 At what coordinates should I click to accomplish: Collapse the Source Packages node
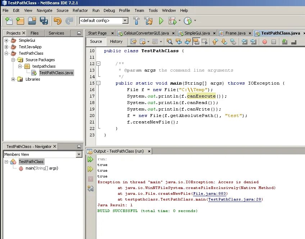13,60
